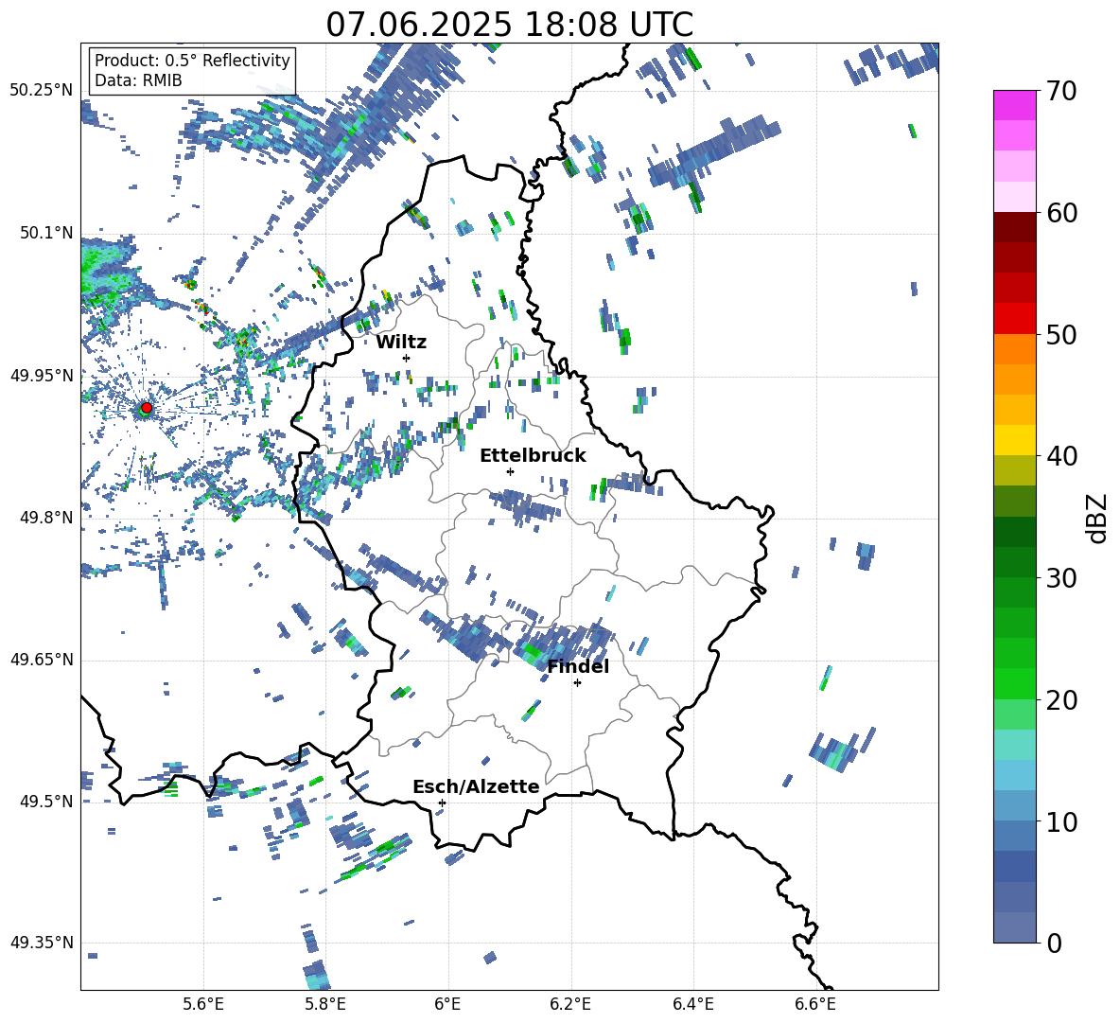
Task: Click the title 07.06.2025 18:08 UTC
Action: [509, 25]
